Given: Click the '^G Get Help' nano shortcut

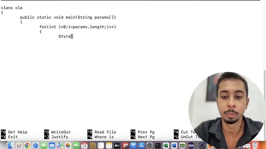Looking at the screenshot, I should click(14, 132).
